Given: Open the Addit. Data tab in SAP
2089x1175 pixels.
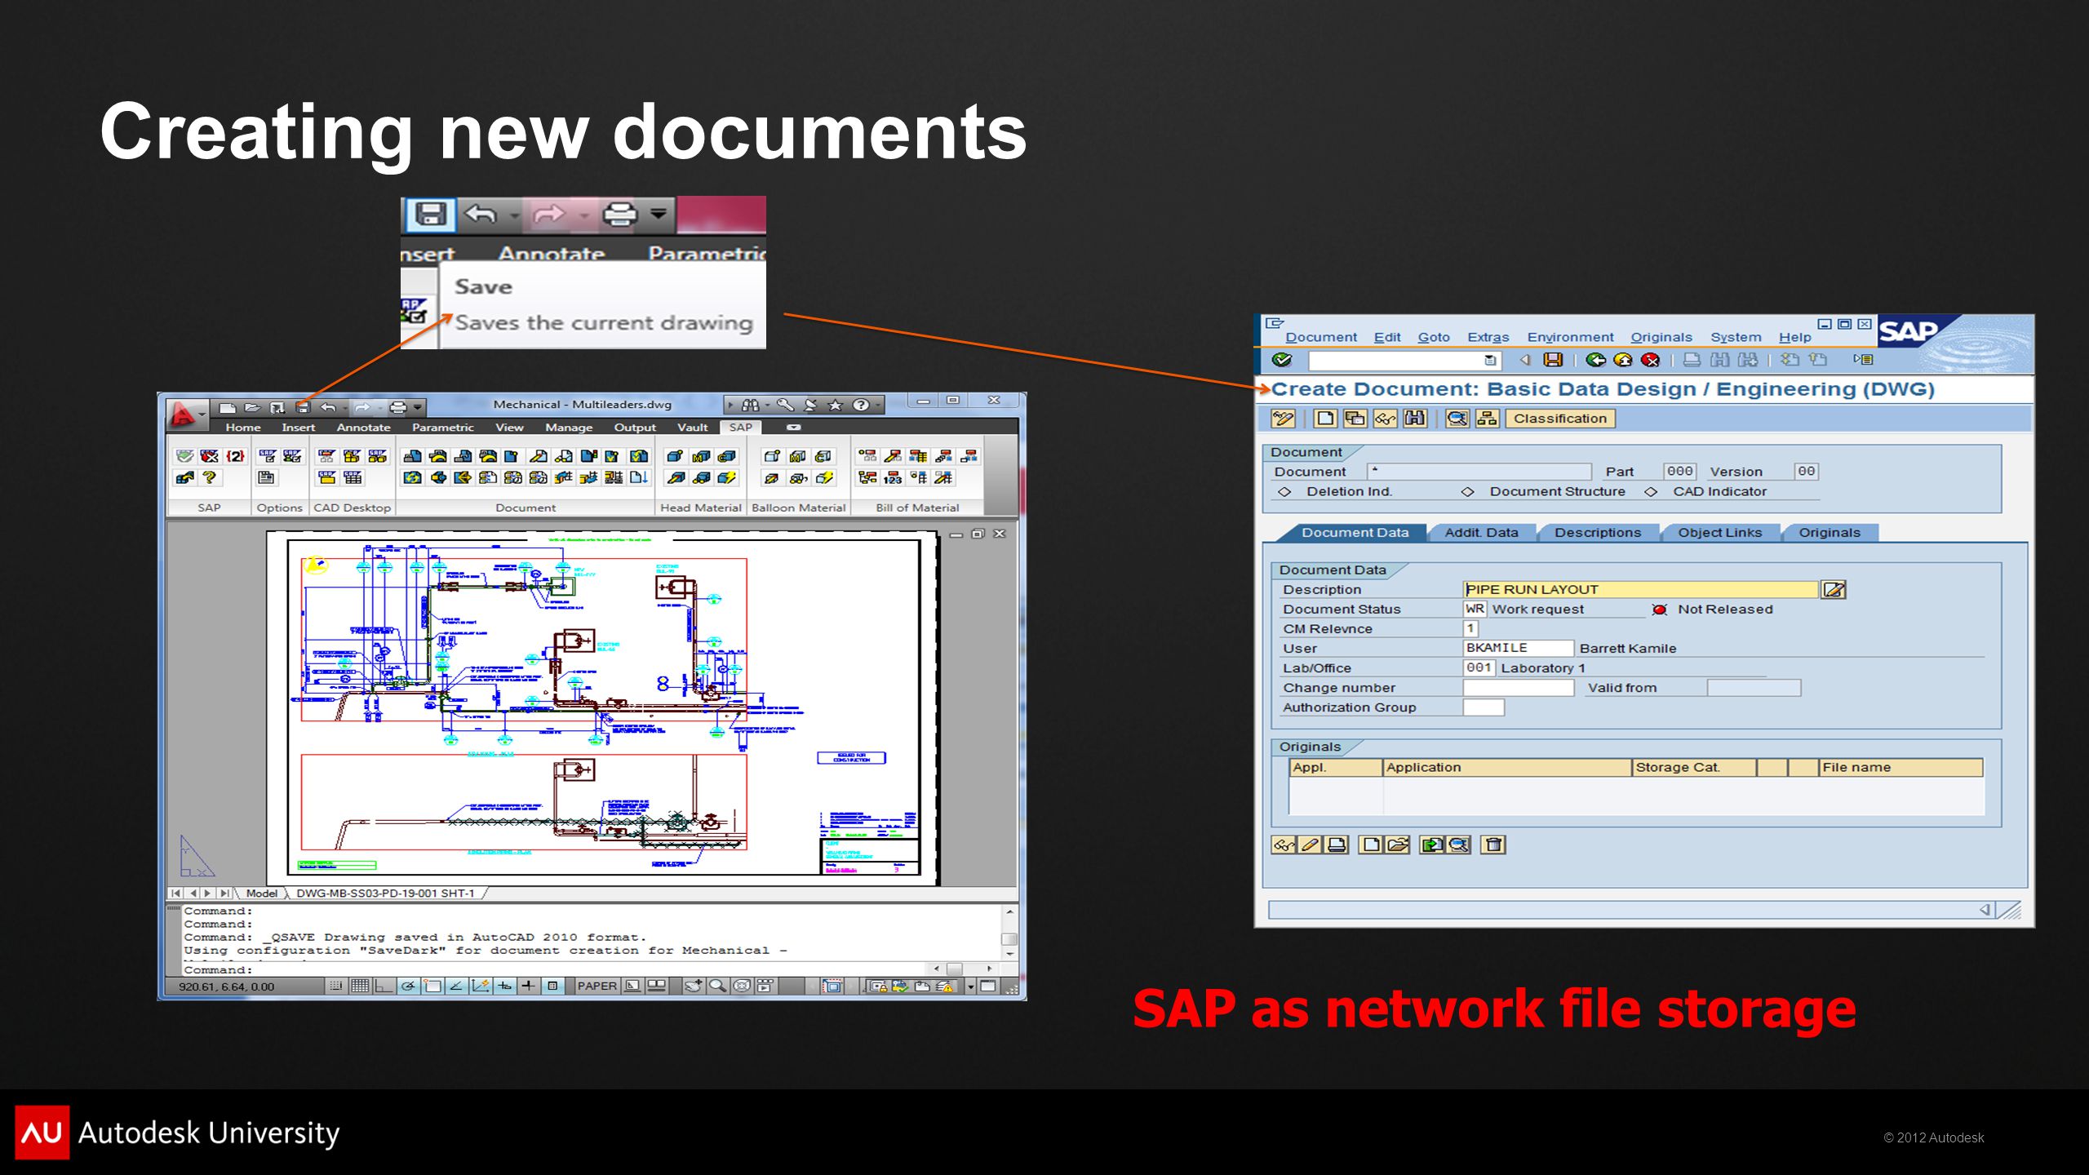Looking at the screenshot, I should point(1481,533).
